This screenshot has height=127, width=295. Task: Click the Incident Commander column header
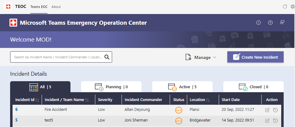[x=143, y=100]
